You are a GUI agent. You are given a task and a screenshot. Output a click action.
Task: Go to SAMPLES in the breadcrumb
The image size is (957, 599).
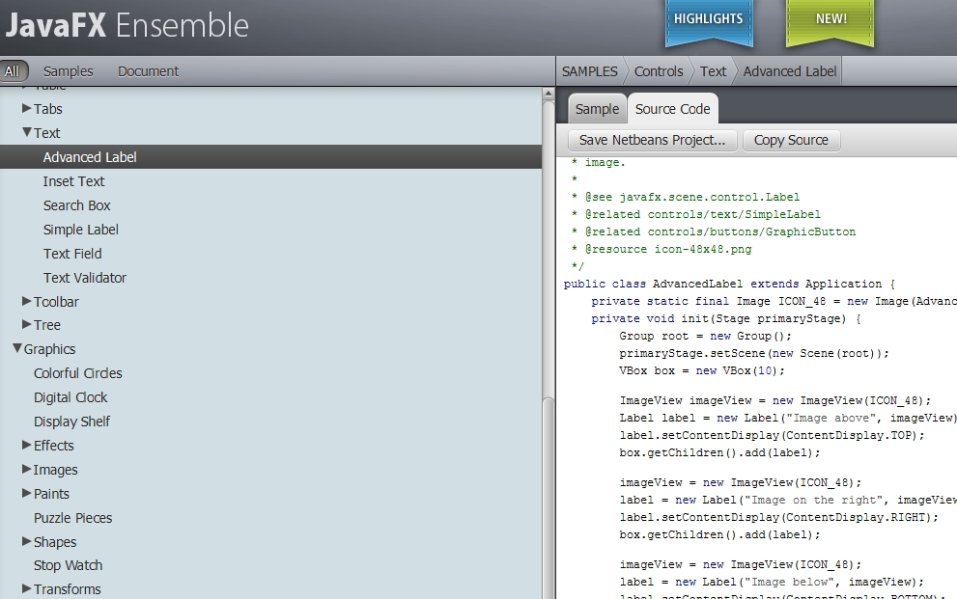tap(589, 71)
